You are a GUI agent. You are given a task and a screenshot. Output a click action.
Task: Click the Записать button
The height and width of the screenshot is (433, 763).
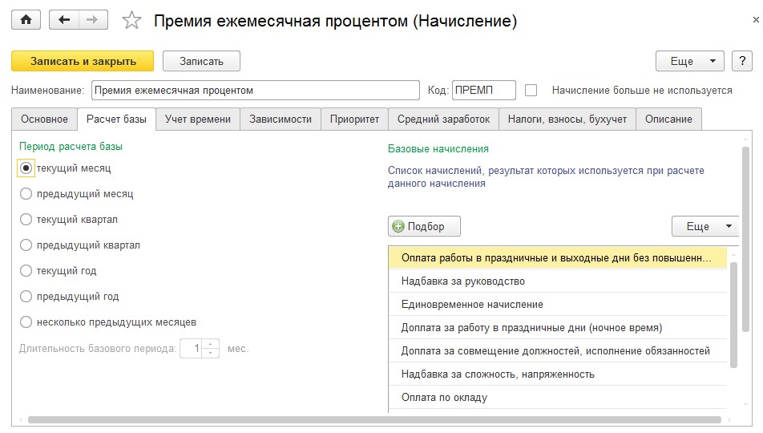[201, 62]
